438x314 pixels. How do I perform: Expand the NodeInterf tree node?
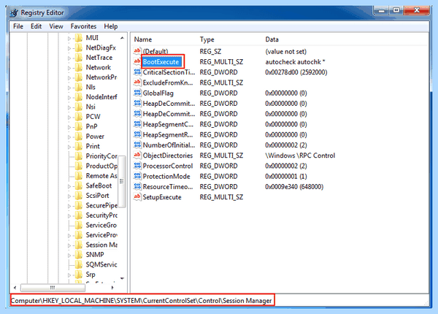coord(69,98)
